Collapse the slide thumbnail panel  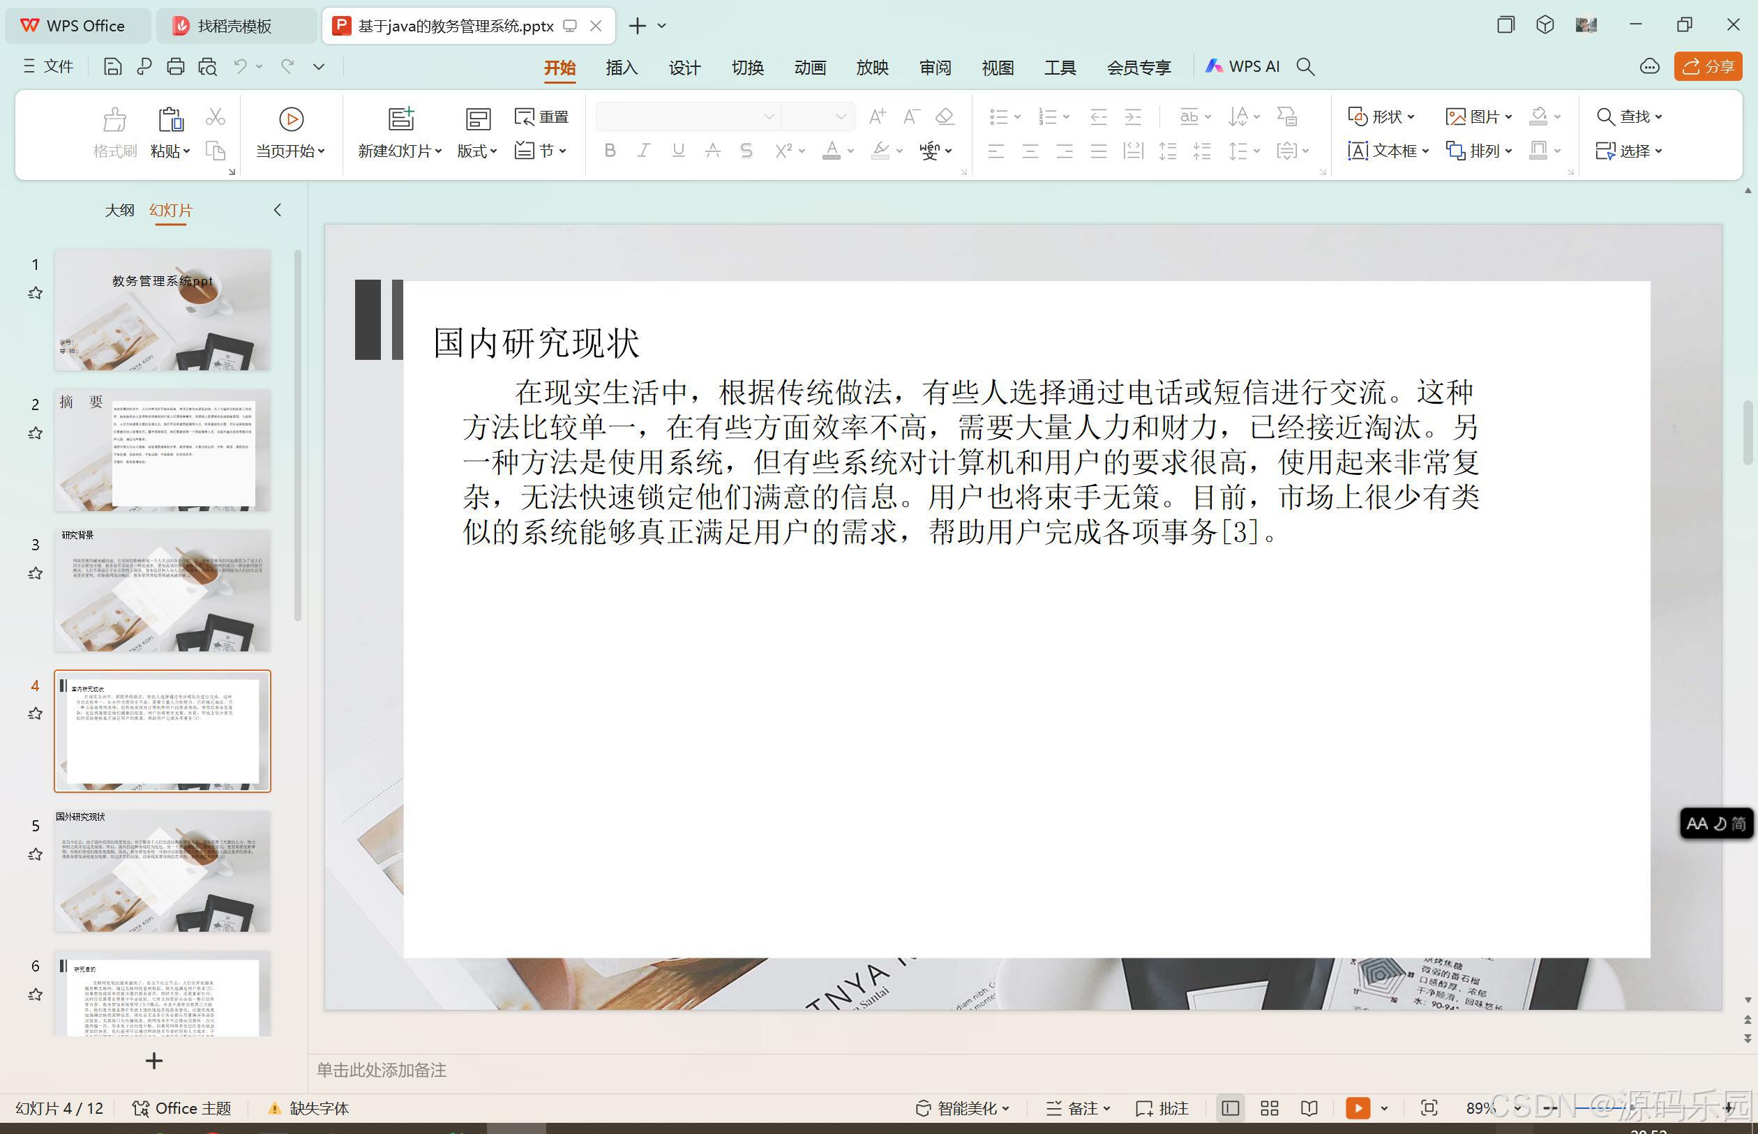278,210
